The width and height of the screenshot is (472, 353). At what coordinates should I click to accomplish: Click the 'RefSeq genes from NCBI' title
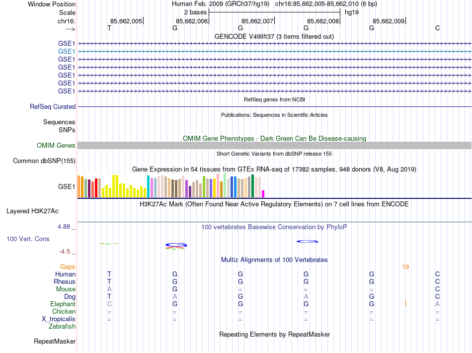275,99
